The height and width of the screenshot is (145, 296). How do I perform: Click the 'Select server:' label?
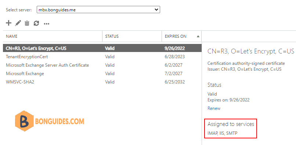[x=19, y=10]
